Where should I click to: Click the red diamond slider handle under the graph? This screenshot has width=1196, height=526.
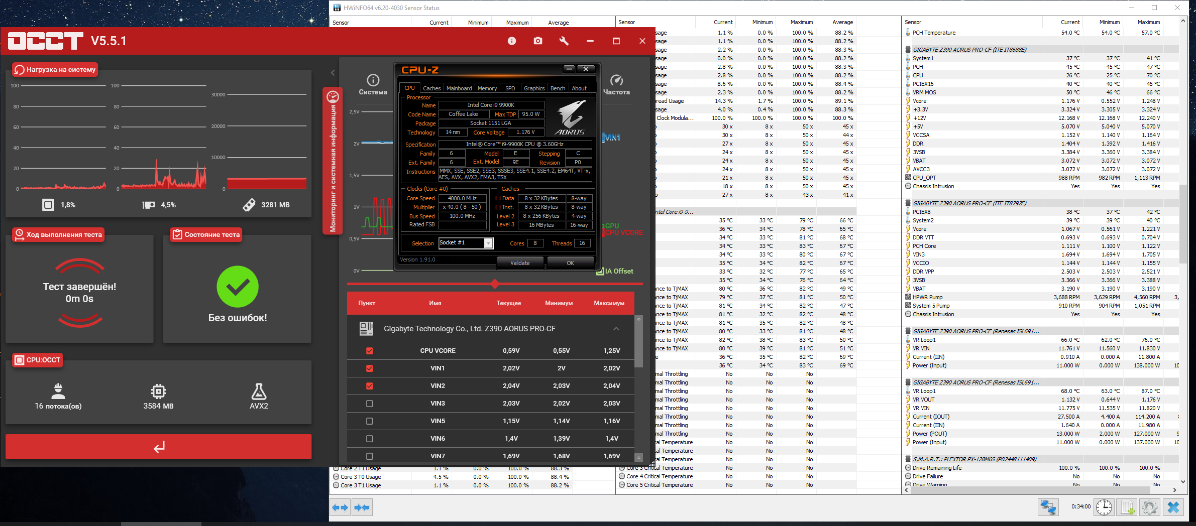[x=495, y=284]
